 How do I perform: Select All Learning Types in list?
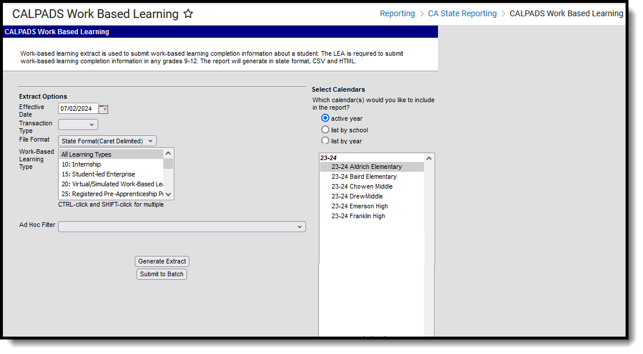coord(111,154)
